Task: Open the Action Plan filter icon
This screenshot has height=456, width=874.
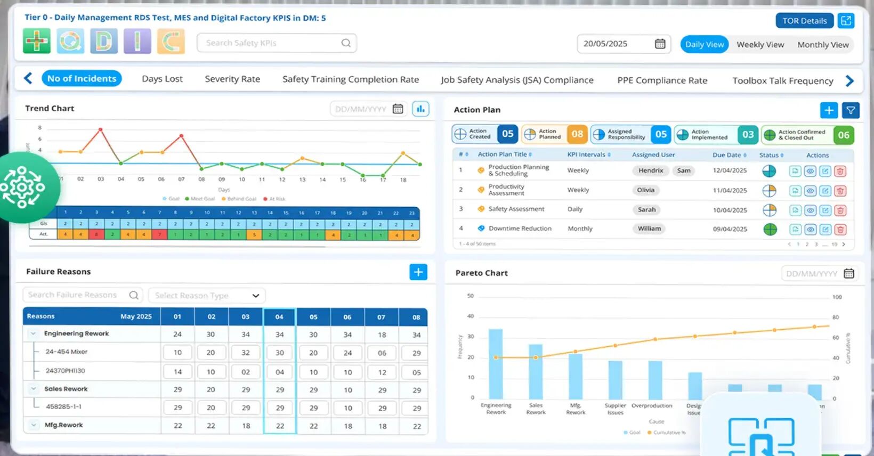Action: 851,110
